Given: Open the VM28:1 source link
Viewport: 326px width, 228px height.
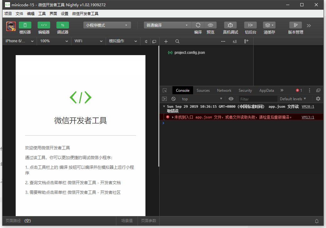Looking at the screenshot, I should click(308, 106).
